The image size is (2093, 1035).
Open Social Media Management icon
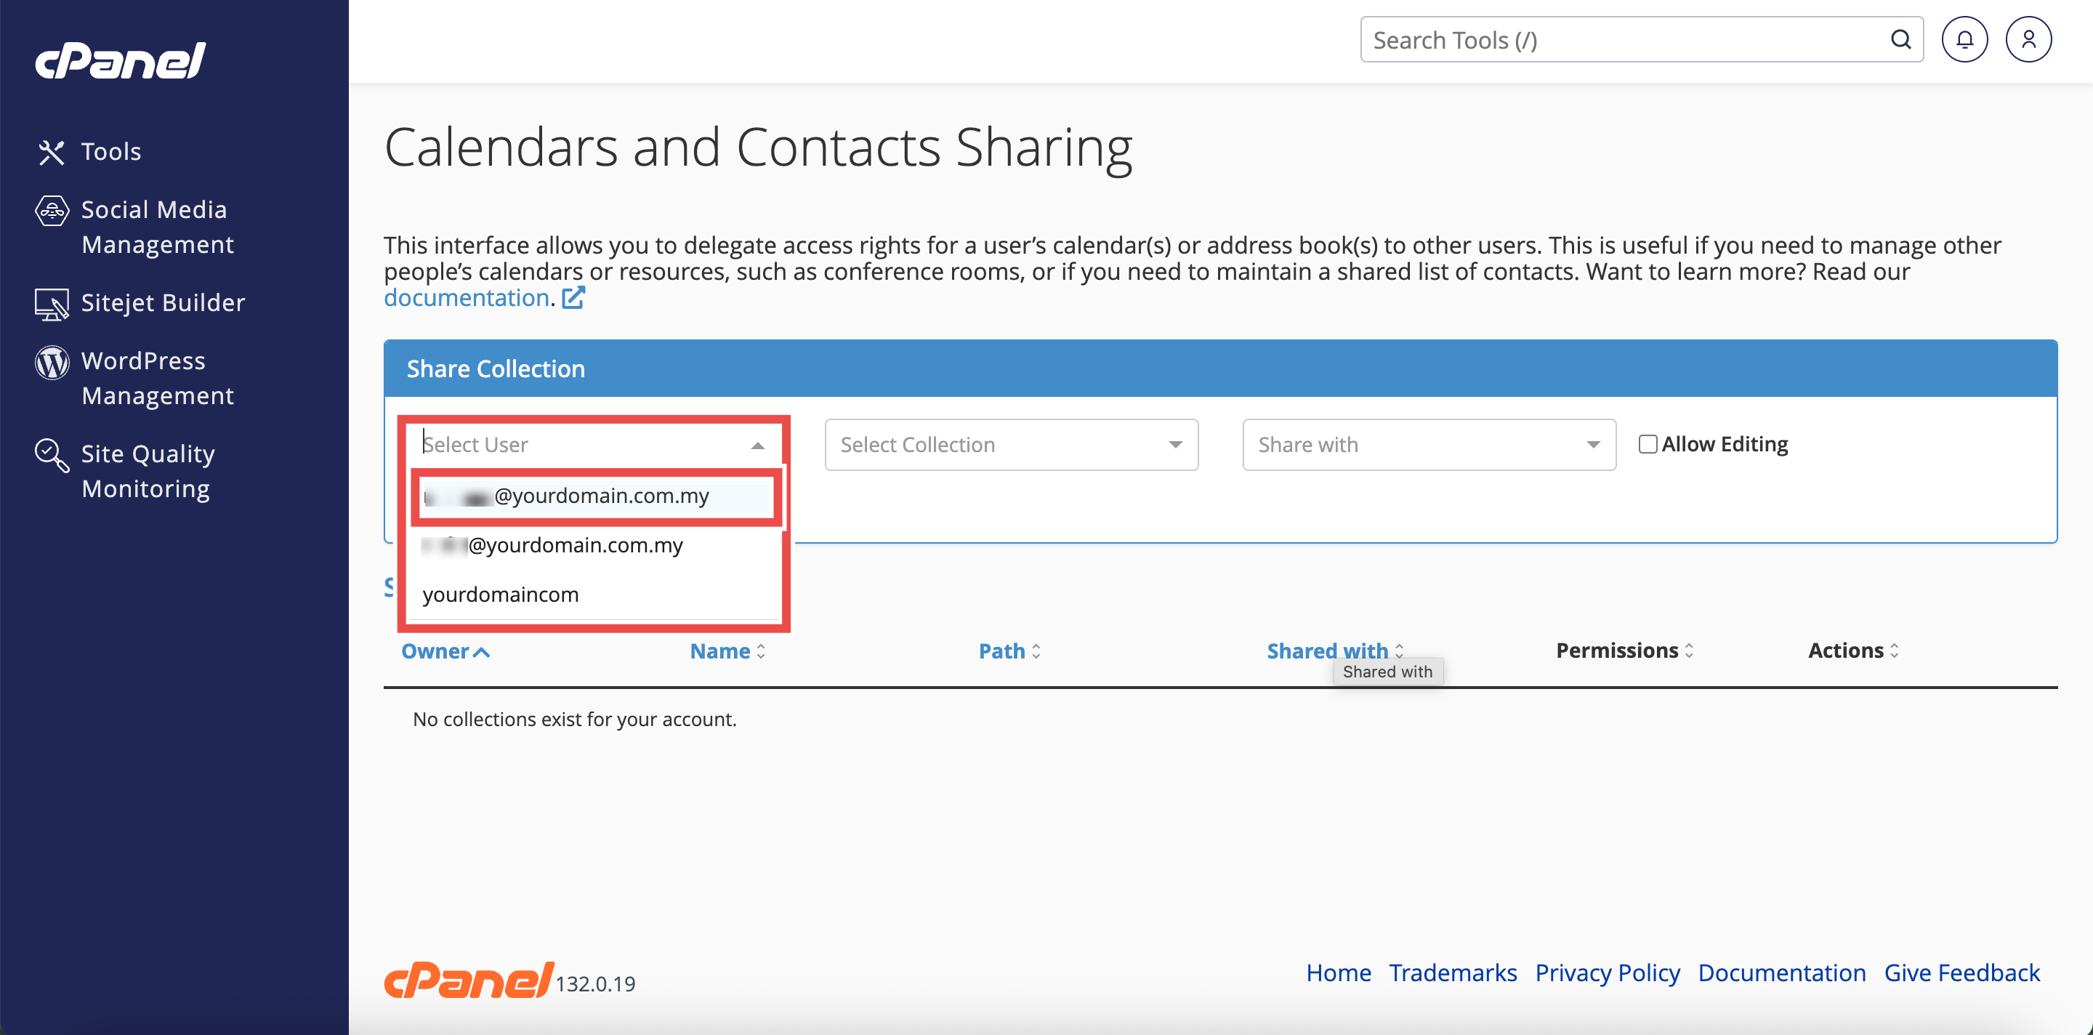pos(51,210)
